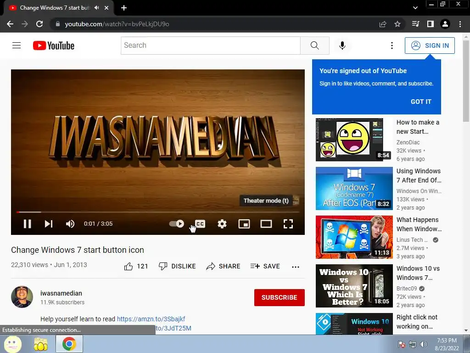Open amzn.to/3Sbajkf link in description
The width and height of the screenshot is (470, 353).
tap(151, 319)
